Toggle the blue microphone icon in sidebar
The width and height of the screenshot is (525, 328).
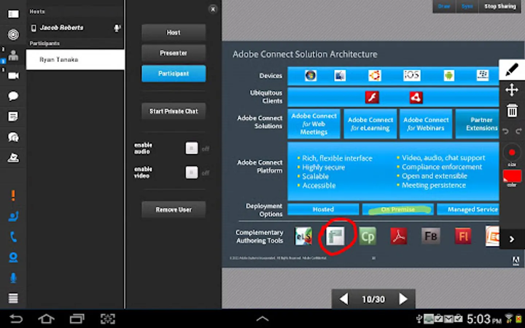(x=13, y=278)
